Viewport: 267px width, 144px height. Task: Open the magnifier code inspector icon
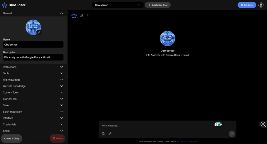coord(263,124)
